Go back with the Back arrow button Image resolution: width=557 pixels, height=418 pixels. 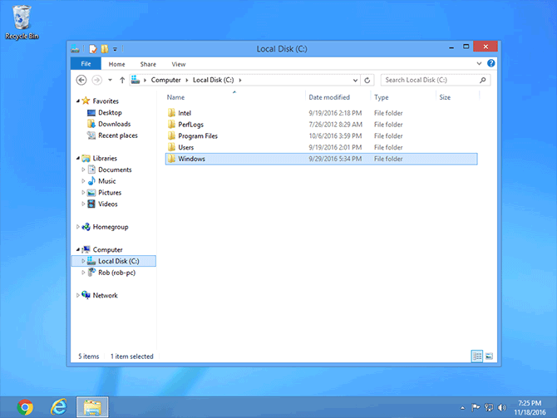[81, 80]
